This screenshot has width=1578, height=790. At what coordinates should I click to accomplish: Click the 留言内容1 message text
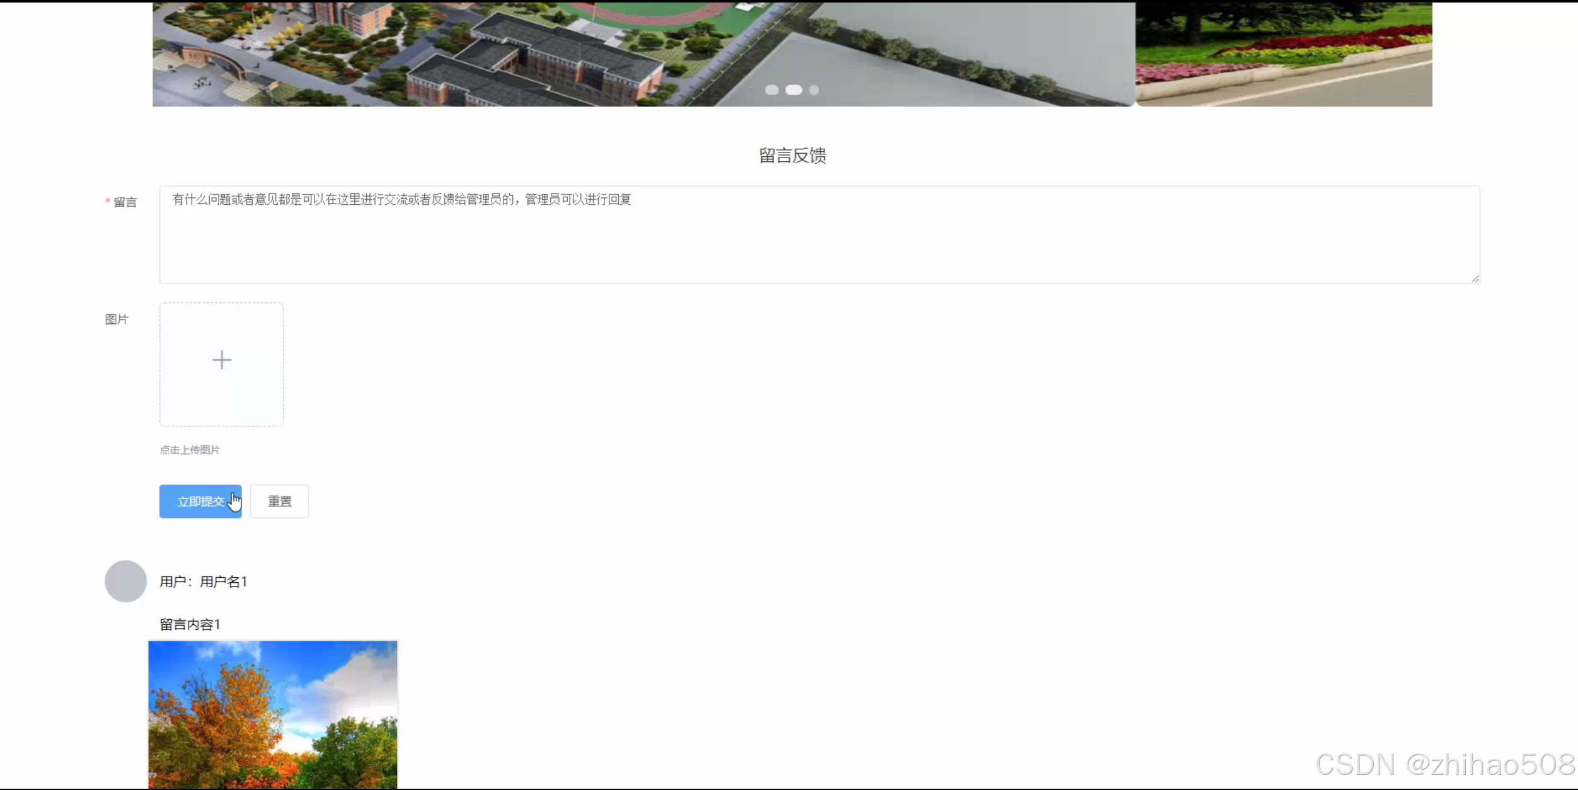(190, 624)
